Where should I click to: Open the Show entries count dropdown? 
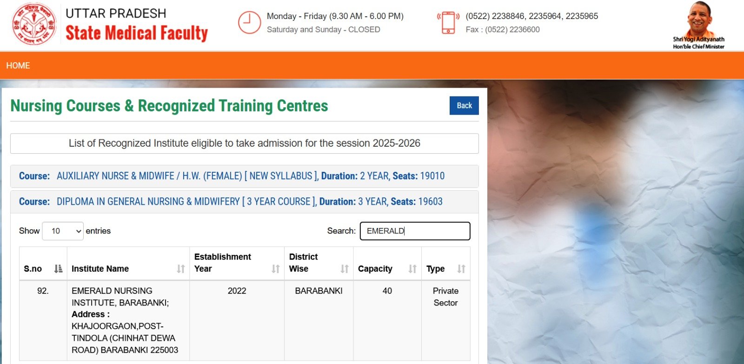[63, 231]
